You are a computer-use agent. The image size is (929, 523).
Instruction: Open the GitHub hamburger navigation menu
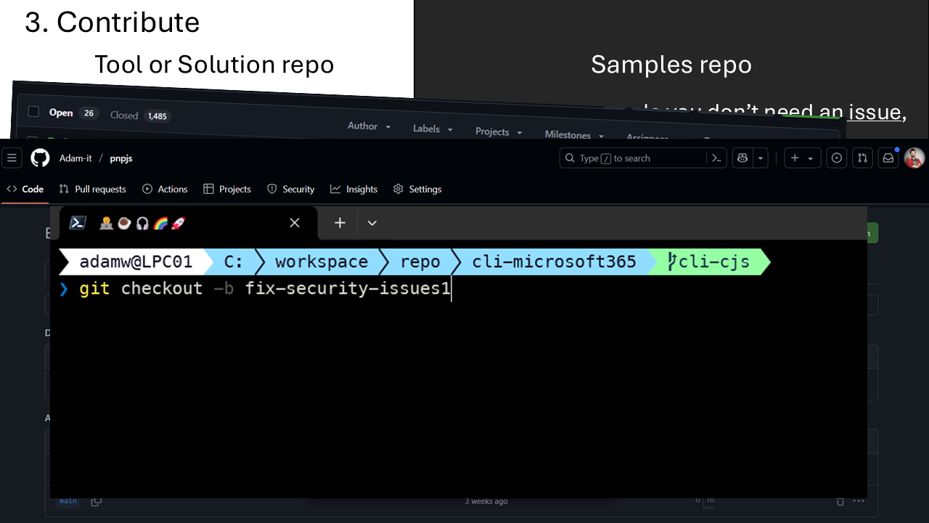click(x=12, y=158)
